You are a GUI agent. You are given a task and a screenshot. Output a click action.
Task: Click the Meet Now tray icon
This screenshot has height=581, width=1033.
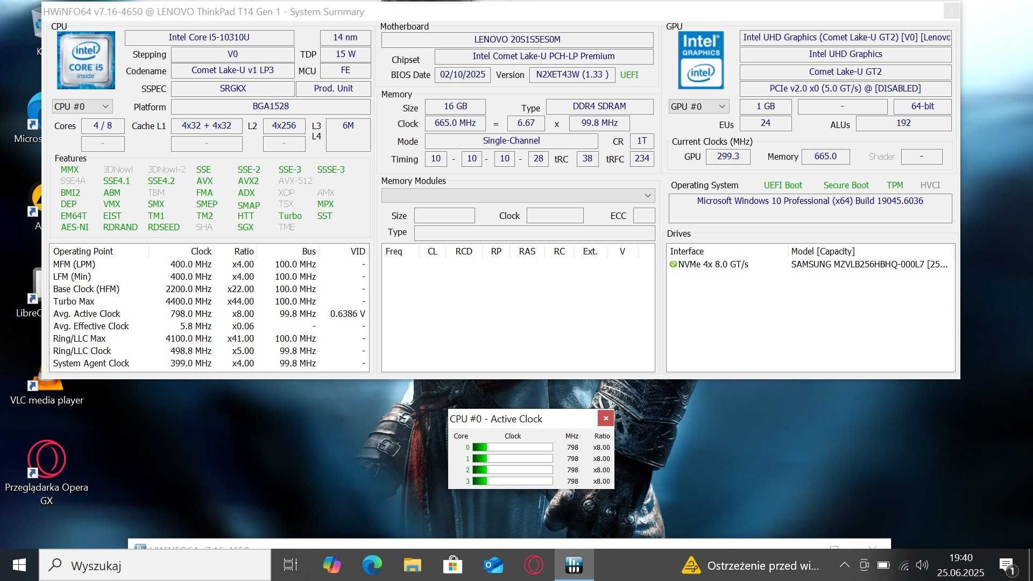click(x=864, y=565)
